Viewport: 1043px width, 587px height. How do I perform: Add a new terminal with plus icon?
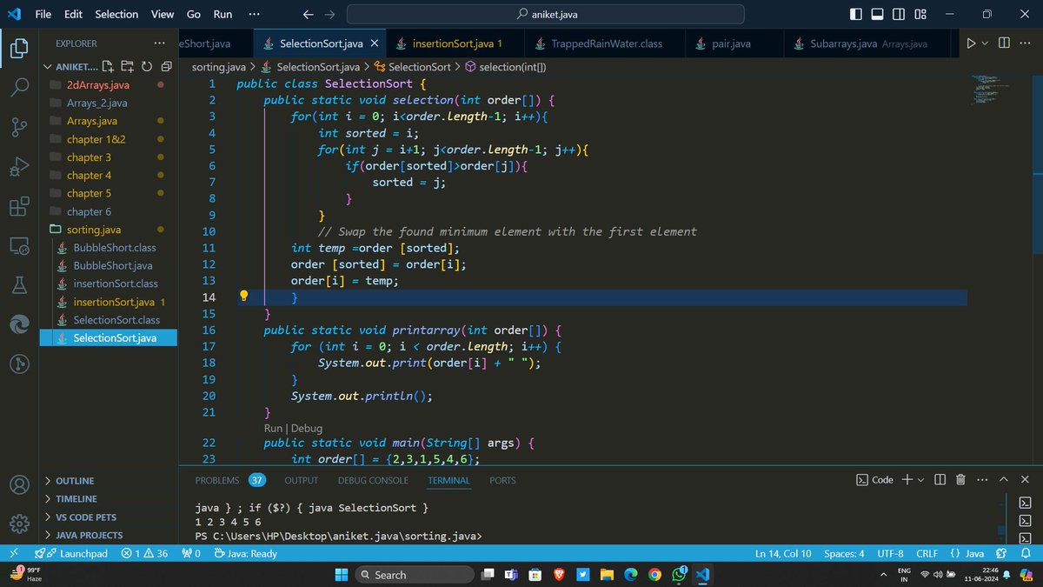pyautogui.click(x=907, y=479)
